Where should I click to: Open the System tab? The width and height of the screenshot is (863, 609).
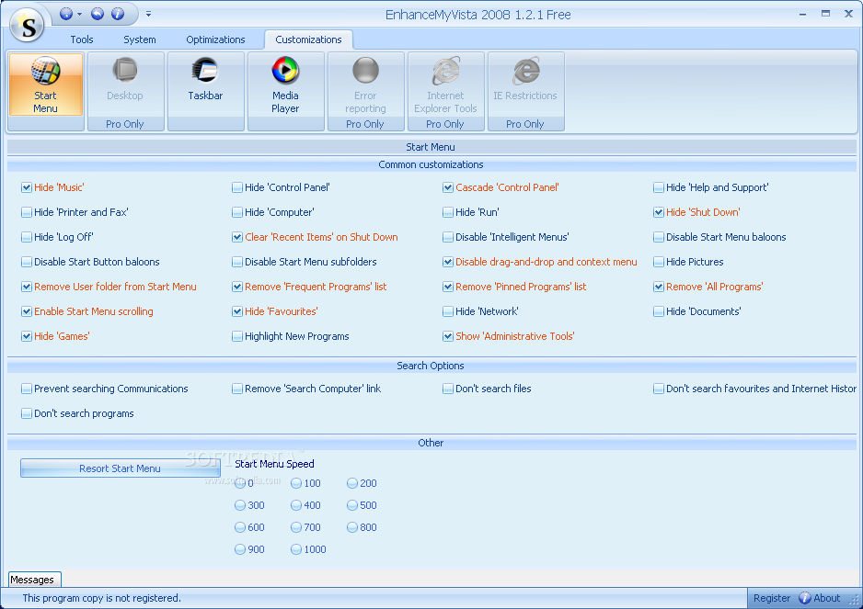140,39
